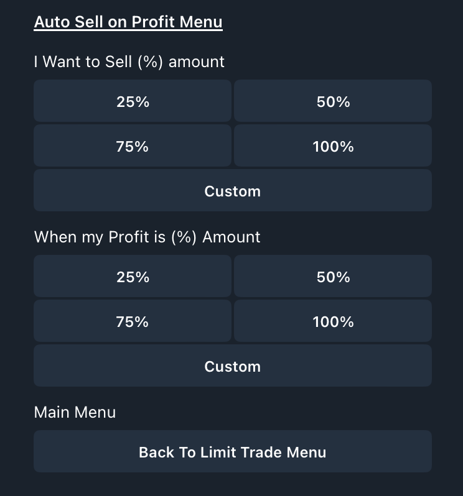Open custom entry for the profit percentage
This screenshot has height=496, width=463.
click(232, 366)
